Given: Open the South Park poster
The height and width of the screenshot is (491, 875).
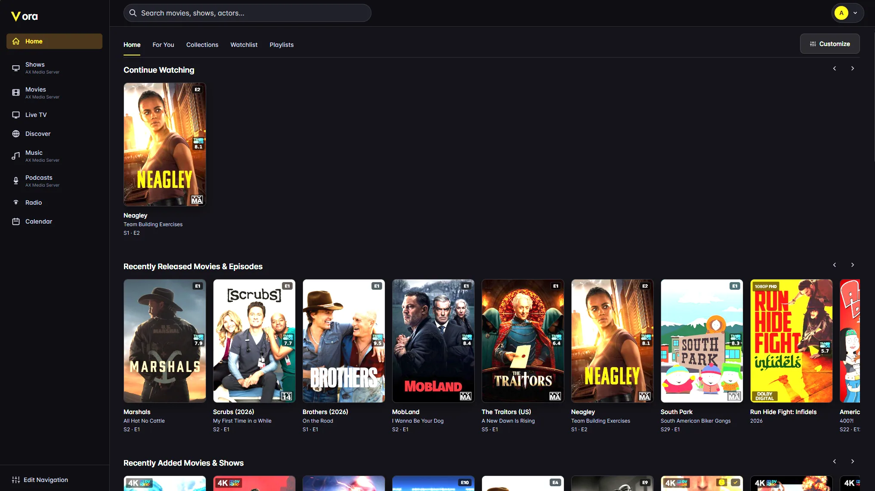Looking at the screenshot, I should [x=702, y=341].
